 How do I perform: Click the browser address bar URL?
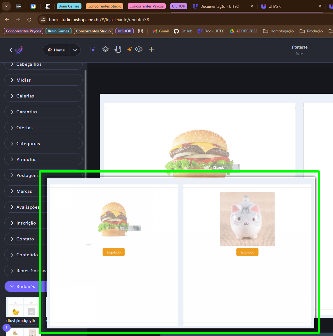pos(99,20)
